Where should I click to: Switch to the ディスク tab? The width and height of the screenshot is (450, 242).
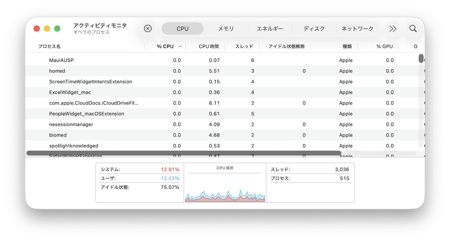pos(314,28)
